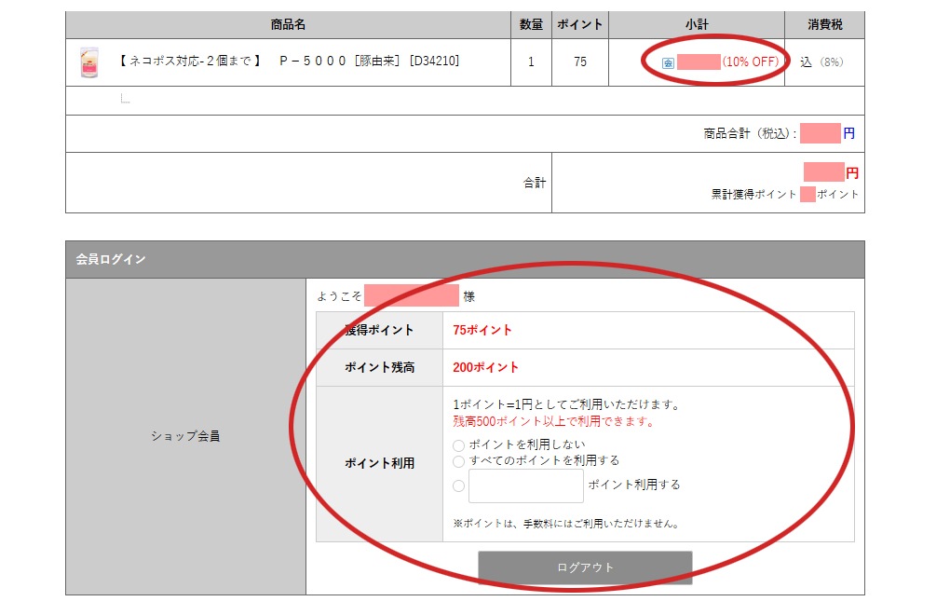950x615 pixels.
Task: Click the points amount input field
Action: click(x=525, y=485)
